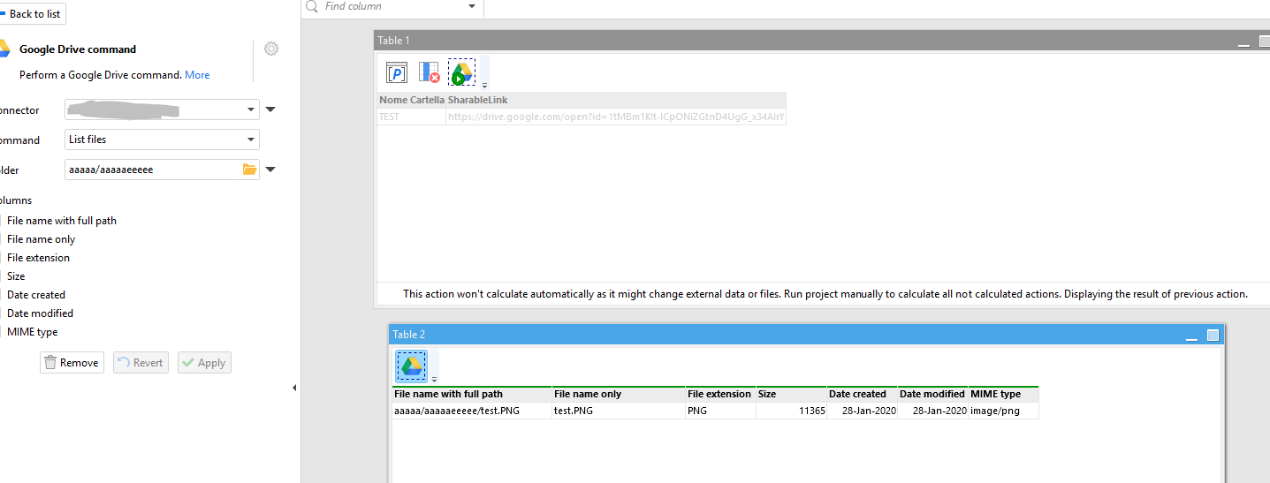
Task: Collapse the left panel with the splitter arrow
Action: 293,388
